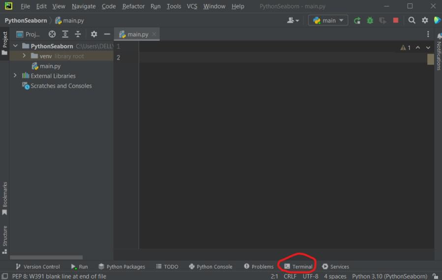Image resolution: width=442 pixels, height=280 pixels.
Task: Open Project view selector dropdown
Action: [28, 34]
